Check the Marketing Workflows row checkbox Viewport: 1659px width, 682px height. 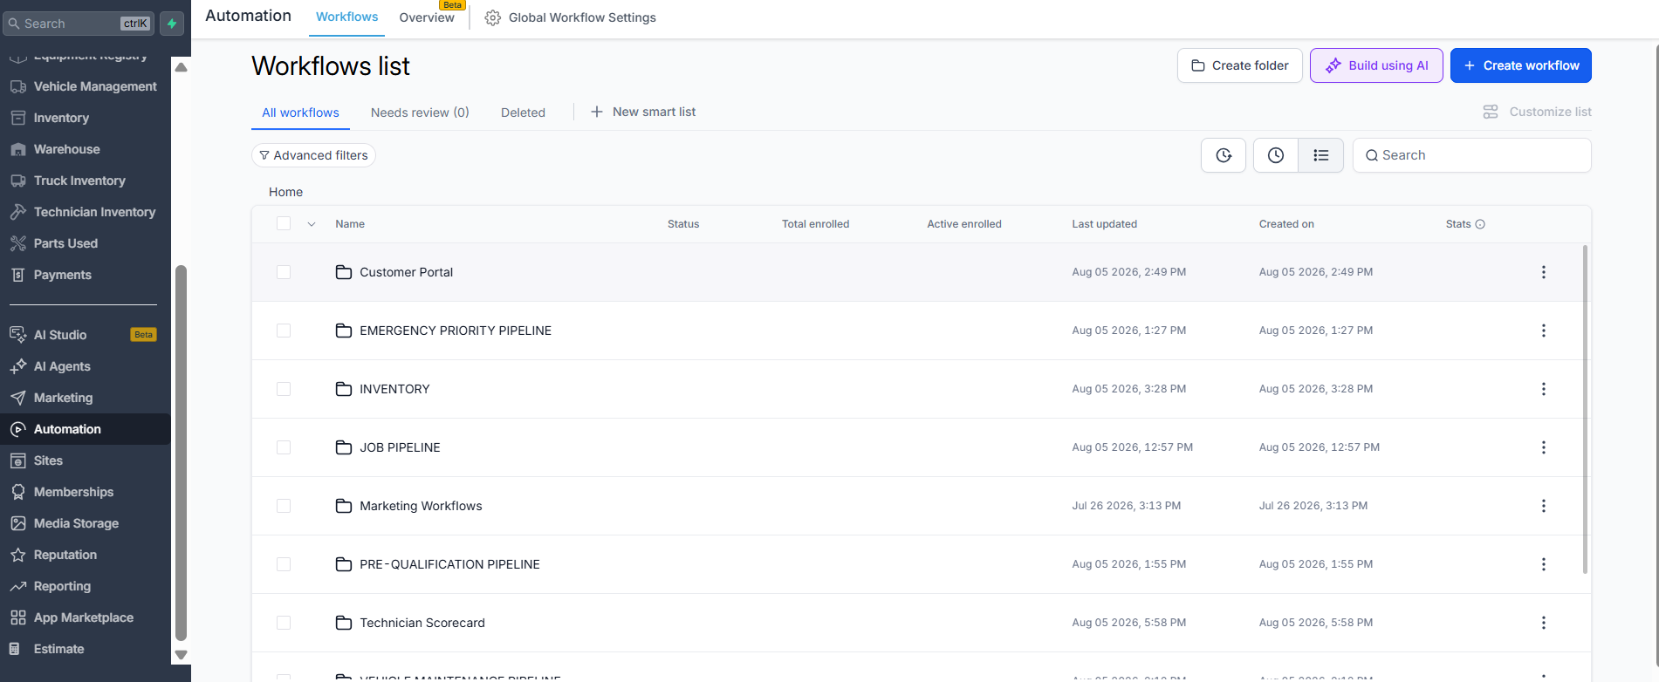284,506
